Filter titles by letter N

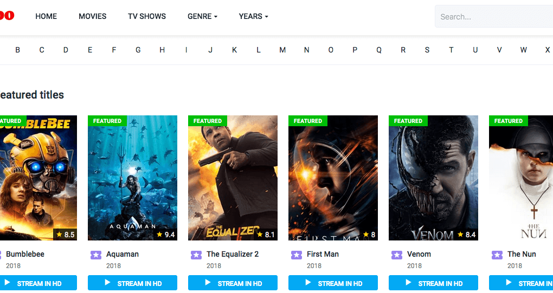[x=306, y=50]
